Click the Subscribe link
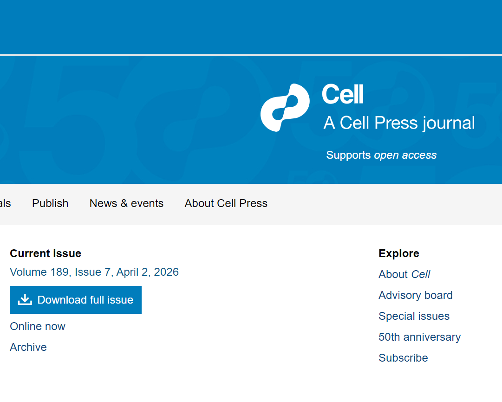Screen dimensions: 502x402 pyautogui.click(x=403, y=358)
